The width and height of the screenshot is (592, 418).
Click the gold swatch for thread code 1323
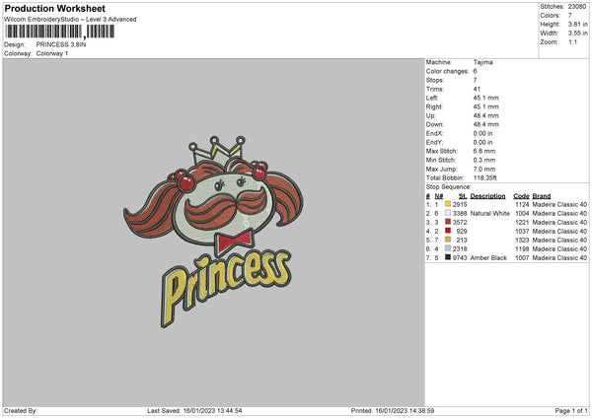point(448,240)
